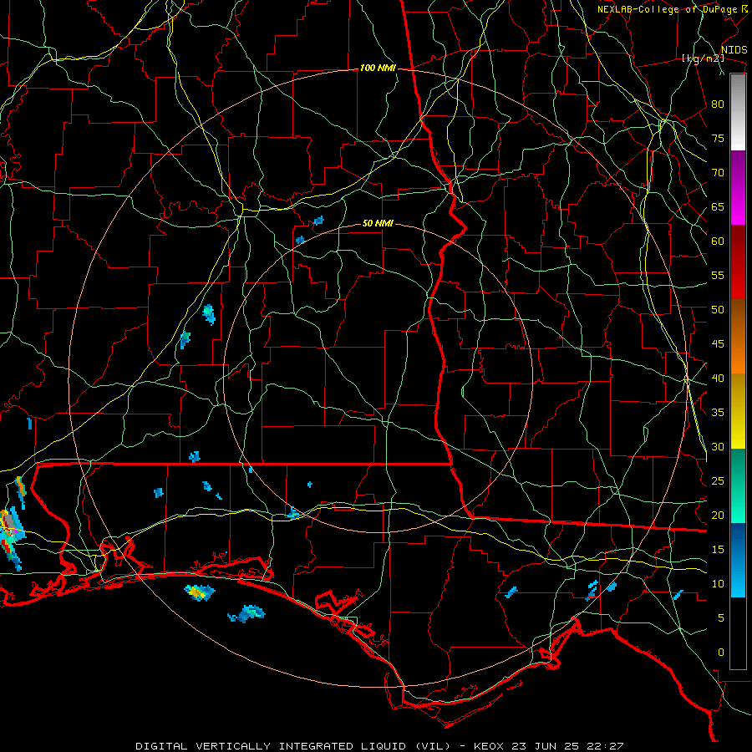Image resolution: width=752 pixels, height=752 pixels.
Task: Click the [kg/m2] units label
Action: 703,58
